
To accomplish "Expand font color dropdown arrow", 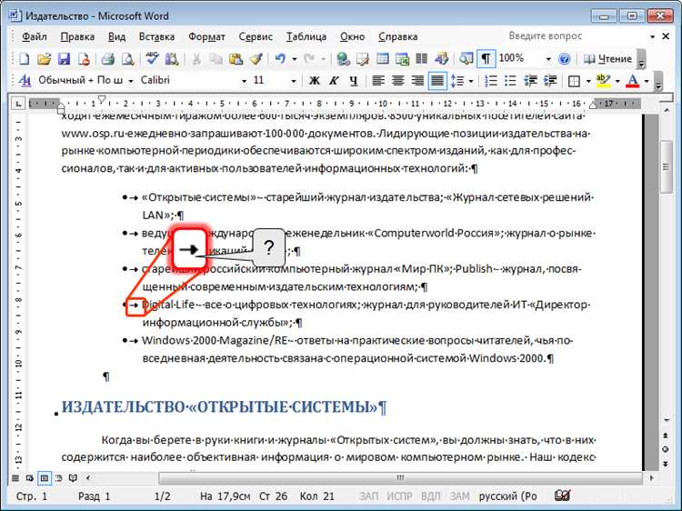I will pos(647,81).
